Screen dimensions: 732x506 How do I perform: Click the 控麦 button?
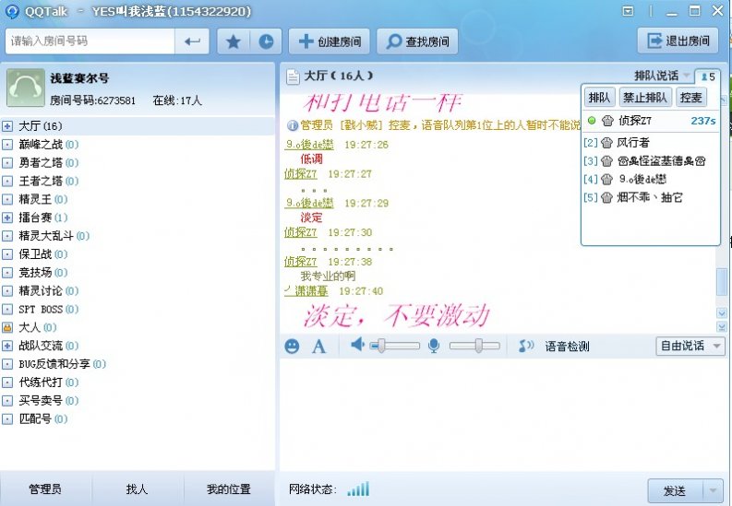[x=691, y=98]
